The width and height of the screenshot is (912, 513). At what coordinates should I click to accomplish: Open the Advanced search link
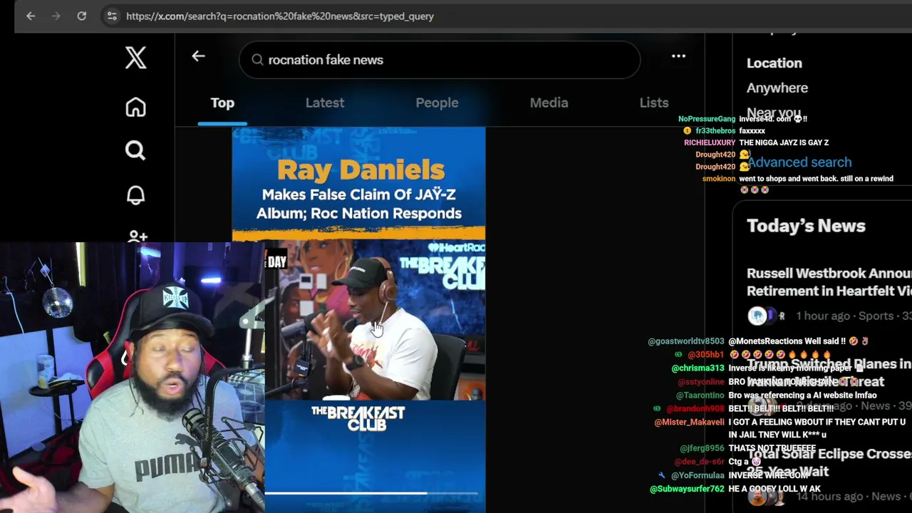point(799,162)
